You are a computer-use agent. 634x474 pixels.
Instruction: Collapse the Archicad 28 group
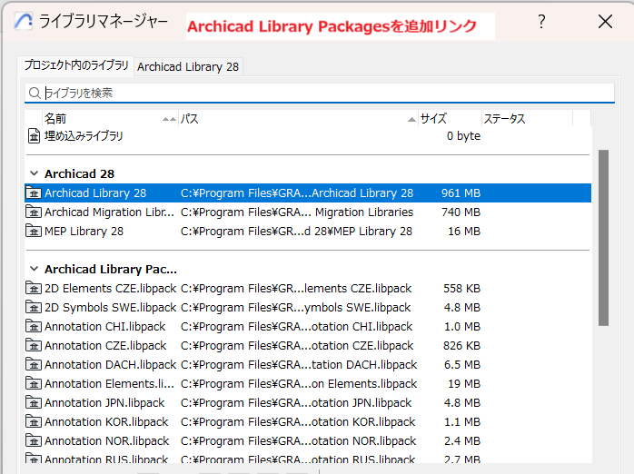click(35, 173)
